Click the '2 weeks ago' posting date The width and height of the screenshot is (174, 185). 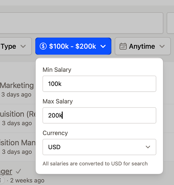point(27,180)
